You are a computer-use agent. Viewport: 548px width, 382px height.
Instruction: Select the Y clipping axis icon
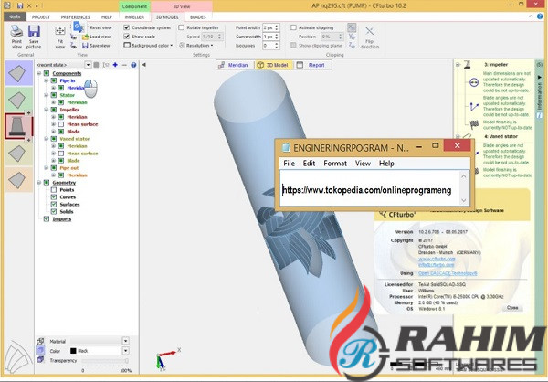[352, 37]
